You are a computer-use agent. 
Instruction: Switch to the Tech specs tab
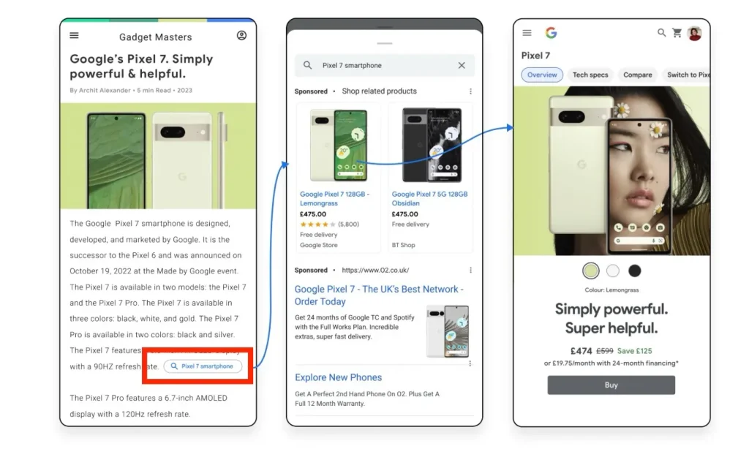tap(590, 75)
